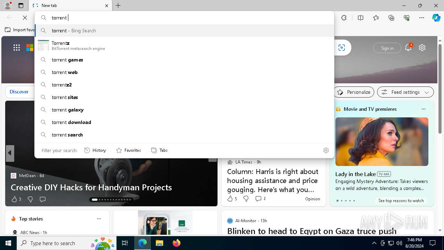Open the profile icon in title bar

8,6
